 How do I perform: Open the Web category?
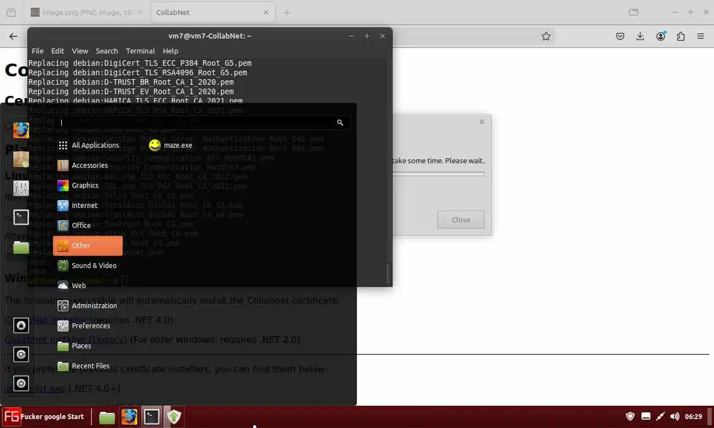coord(88,285)
